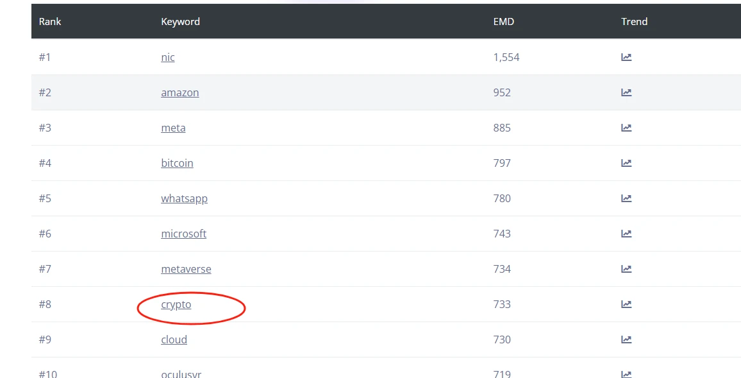Click the Keyword column header
The image size is (741, 378).
pyautogui.click(x=180, y=22)
